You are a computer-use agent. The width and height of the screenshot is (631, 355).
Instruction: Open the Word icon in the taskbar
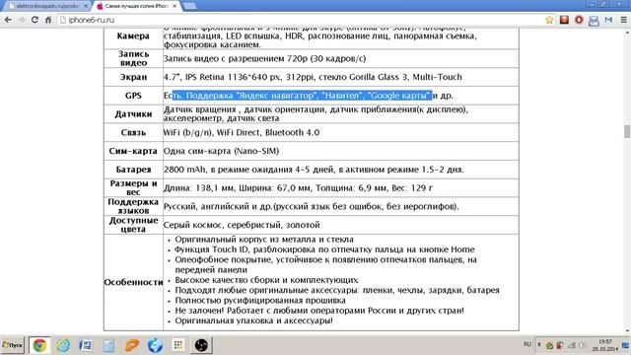[x=86, y=345]
